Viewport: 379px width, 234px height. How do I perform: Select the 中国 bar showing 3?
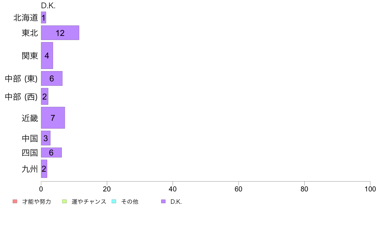46,138
